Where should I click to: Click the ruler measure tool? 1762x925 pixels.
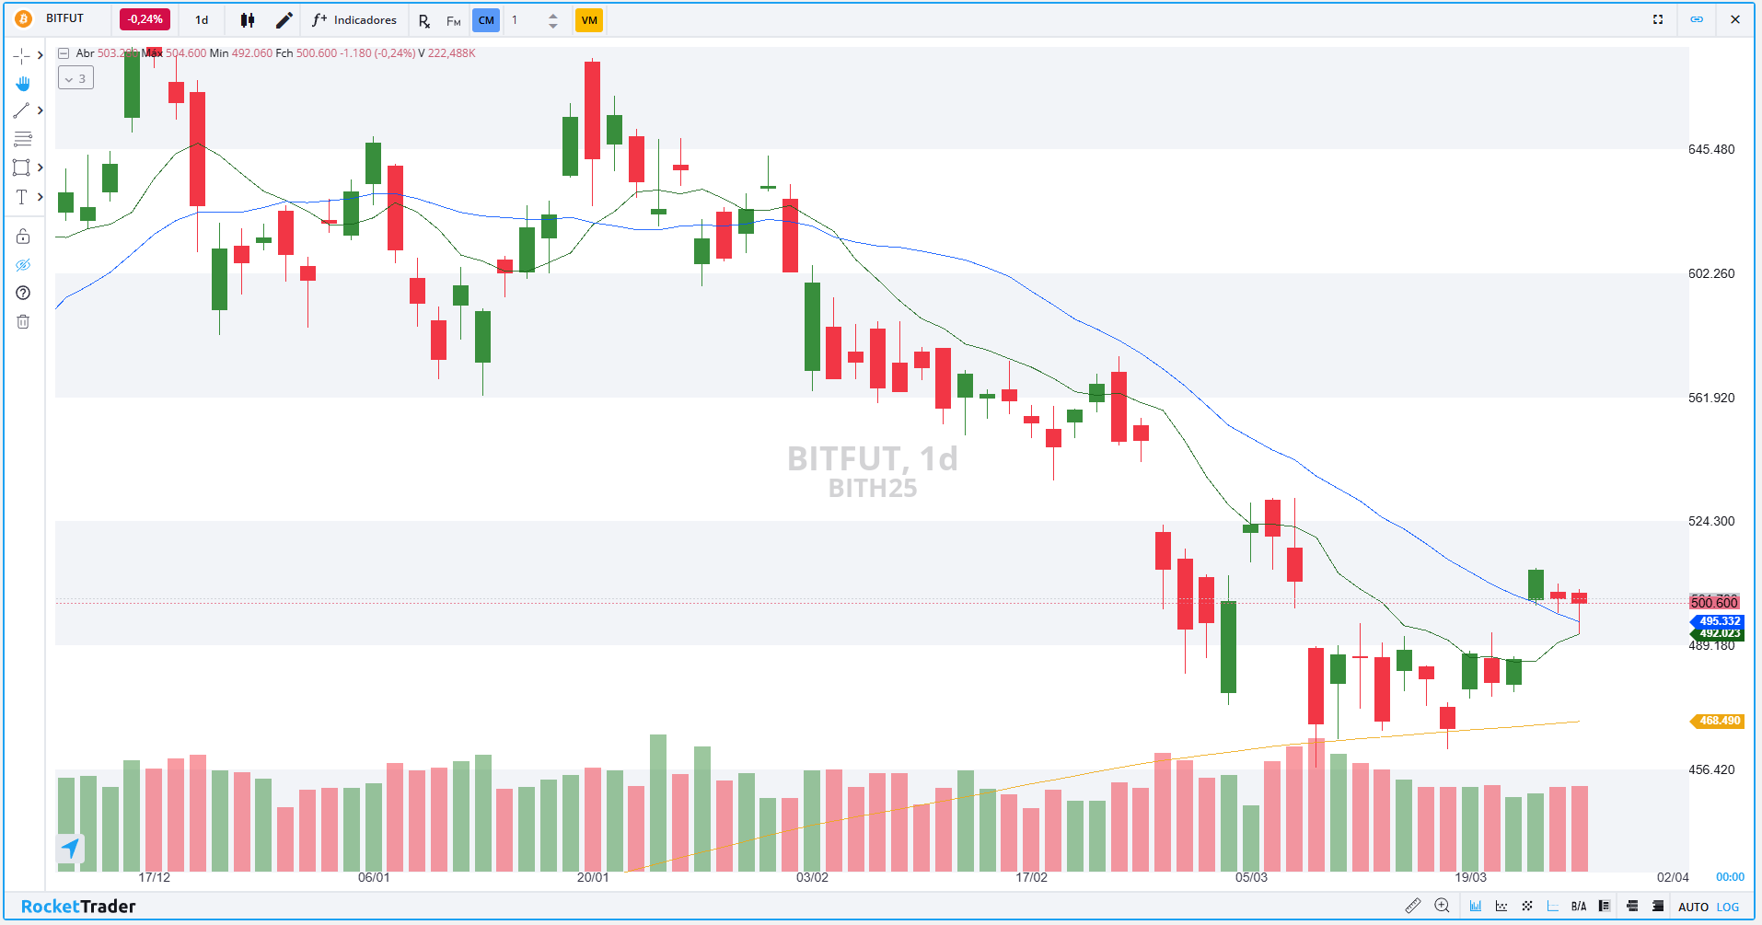(x=1412, y=906)
